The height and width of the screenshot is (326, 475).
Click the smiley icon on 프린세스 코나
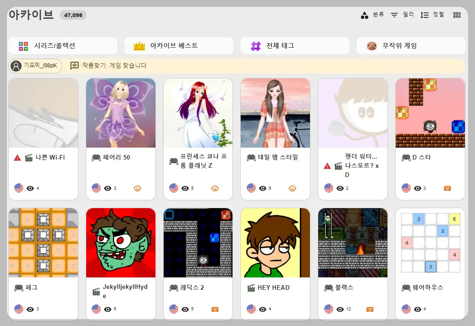(215, 188)
